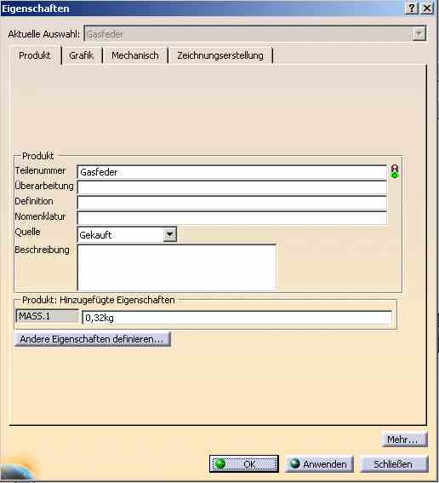Open the Mechanisch tab
439x483 pixels.
click(135, 55)
